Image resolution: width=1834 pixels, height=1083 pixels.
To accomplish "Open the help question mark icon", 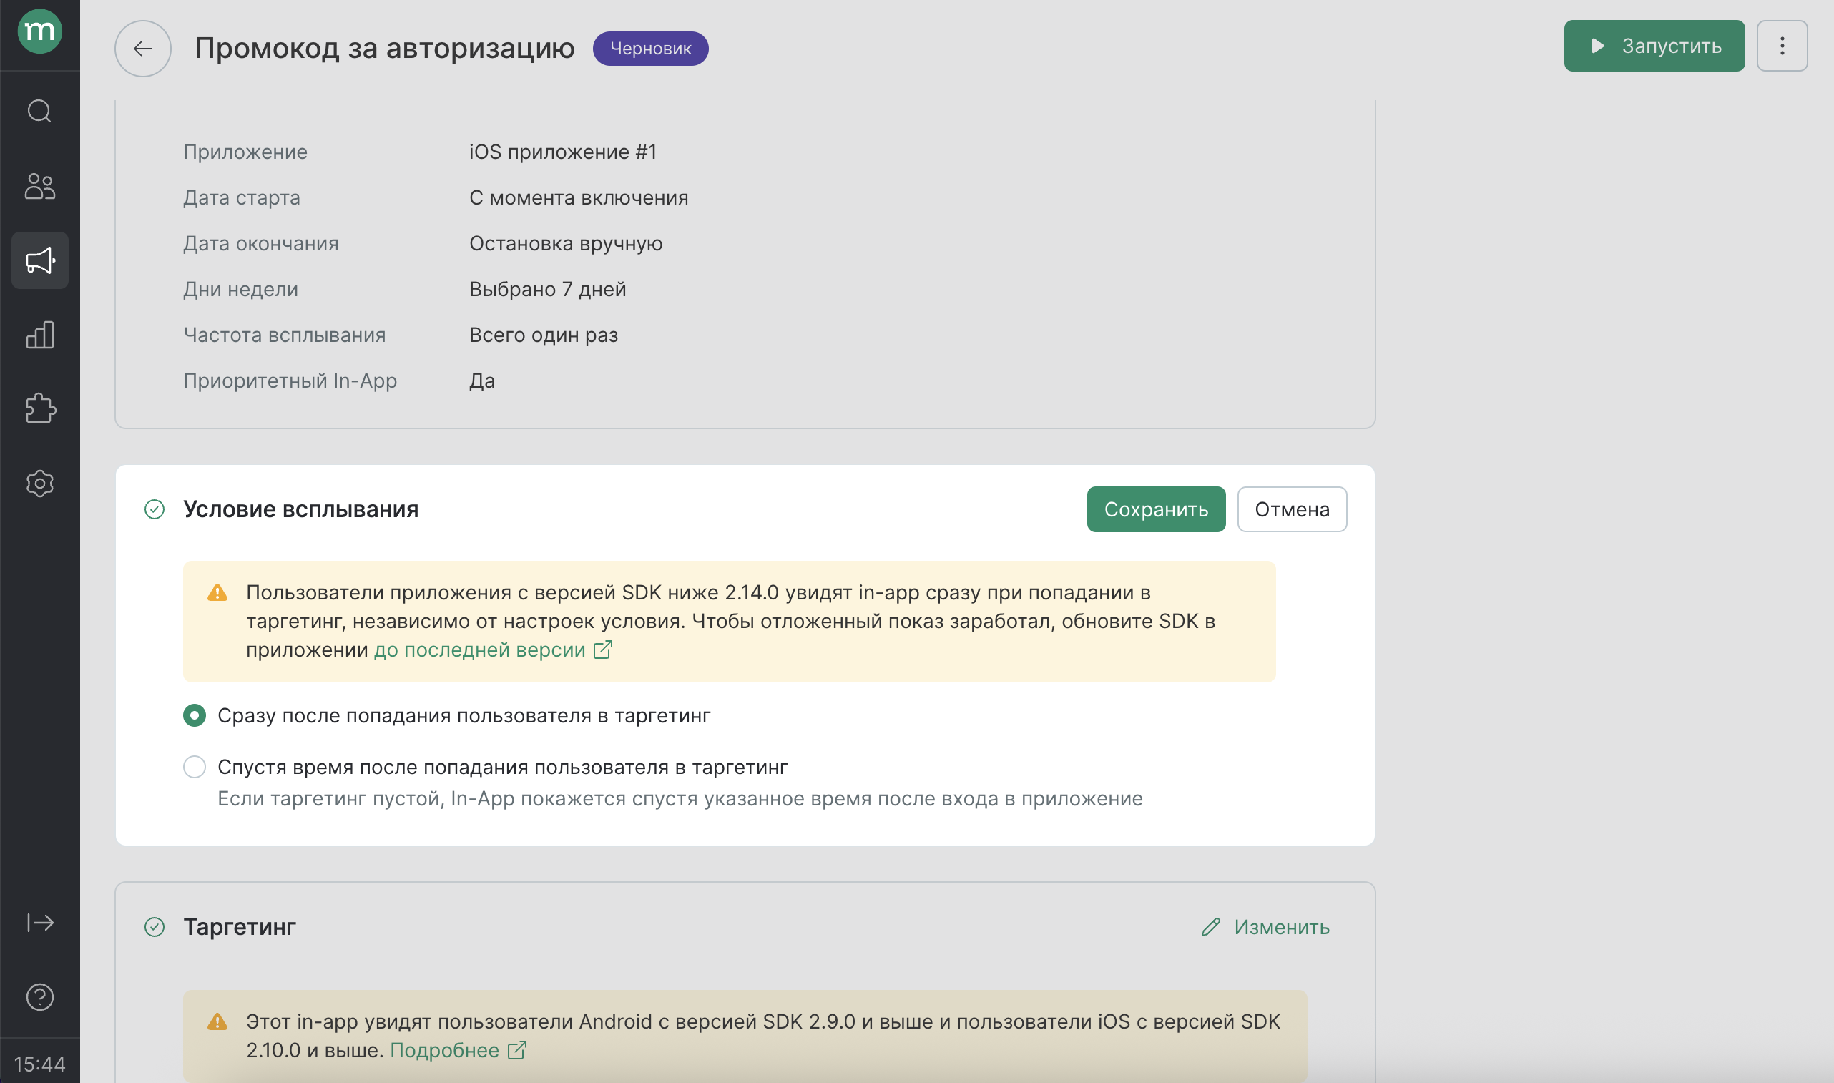I will point(39,997).
